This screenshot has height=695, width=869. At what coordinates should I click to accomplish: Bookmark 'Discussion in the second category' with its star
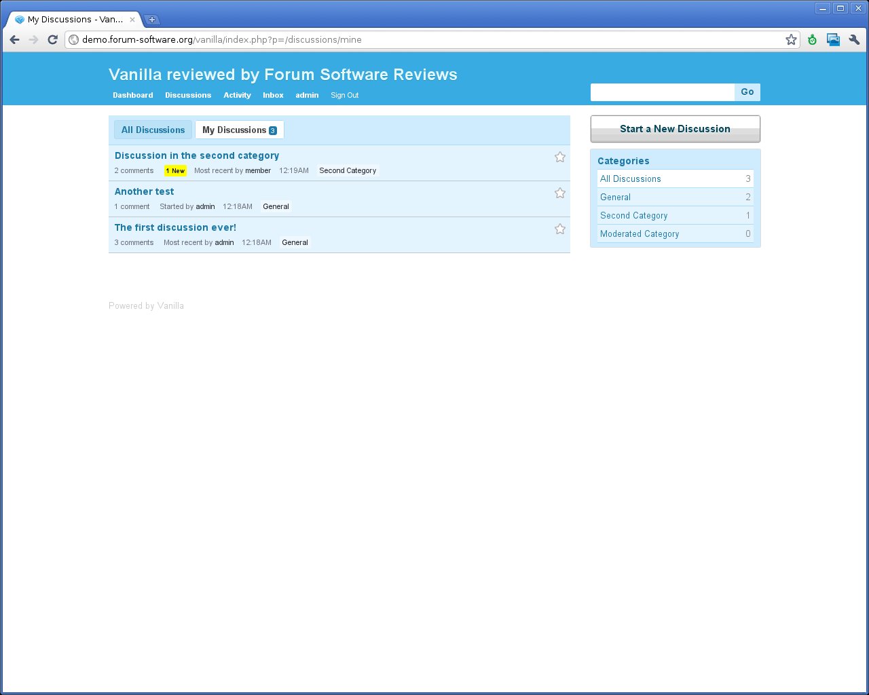click(560, 157)
